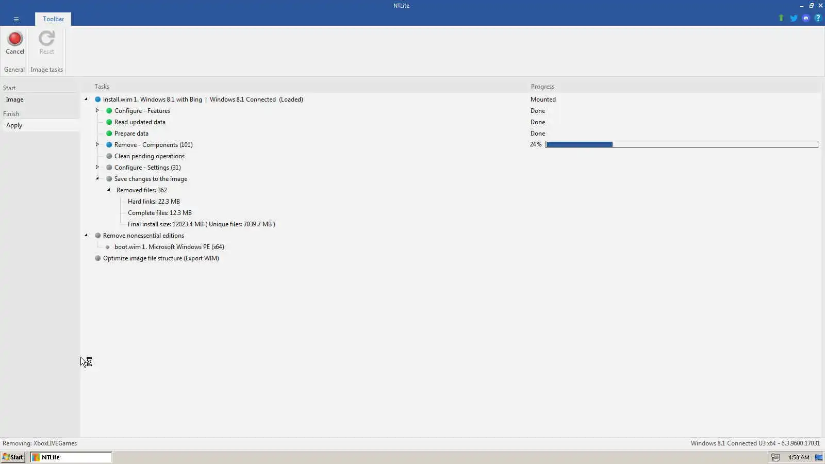Select boot.wim 1. Microsoft Windows PE (x64)

pyautogui.click(x=169, y=247)
